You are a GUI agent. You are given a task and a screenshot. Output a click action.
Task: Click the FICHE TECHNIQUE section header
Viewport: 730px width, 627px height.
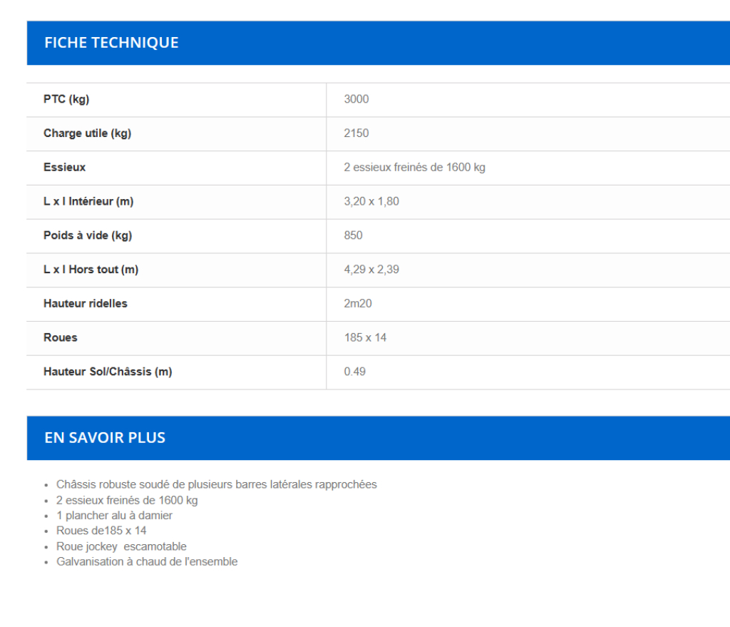[111, 43]
